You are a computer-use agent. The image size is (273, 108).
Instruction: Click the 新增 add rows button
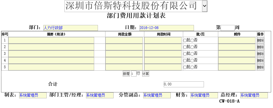coord(126,74)
